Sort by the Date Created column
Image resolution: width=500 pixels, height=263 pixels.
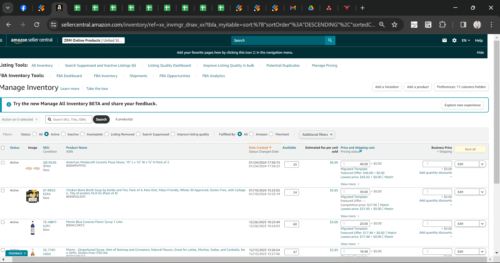click(260, 148)
